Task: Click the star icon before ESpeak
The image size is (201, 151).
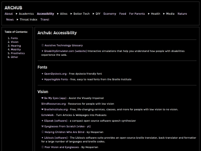Action: 42,121
